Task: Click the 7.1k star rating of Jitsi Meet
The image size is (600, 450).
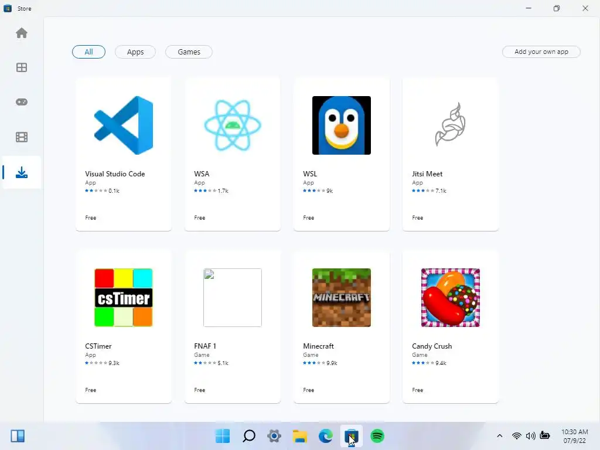Action: pyautogui.click(x=429, y=190)
